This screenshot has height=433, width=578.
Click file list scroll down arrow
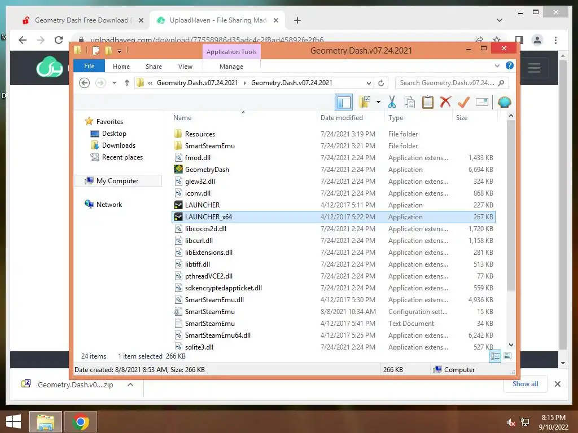[511, 345]
